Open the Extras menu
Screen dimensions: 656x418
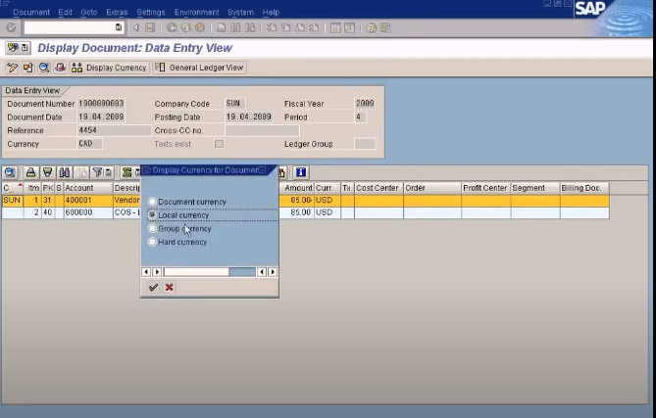[x=117, y=12]
